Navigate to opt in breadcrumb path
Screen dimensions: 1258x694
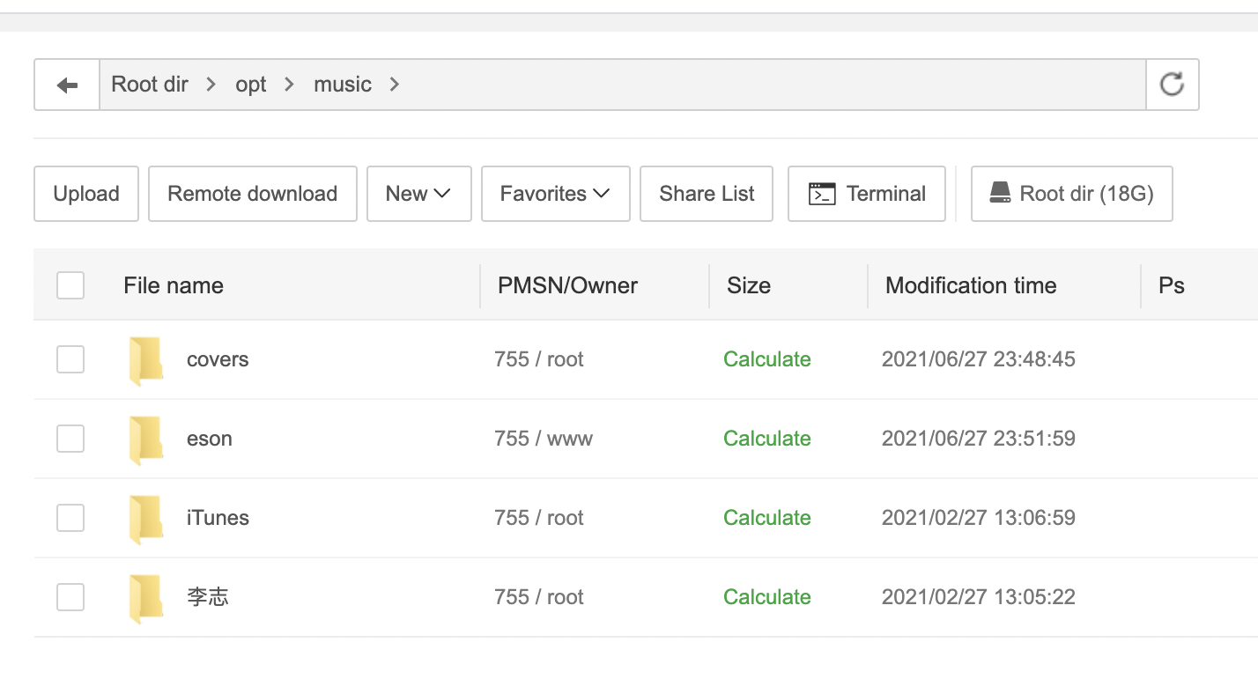tap(251, 85)
